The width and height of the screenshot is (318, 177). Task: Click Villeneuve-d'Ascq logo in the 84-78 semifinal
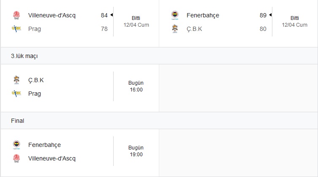point(16,15)
